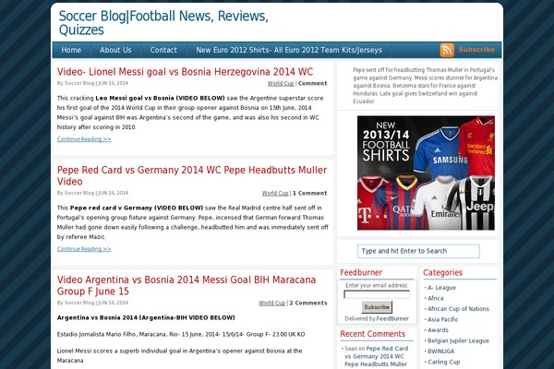Go to the Home menu item
The height and width of the screenshot is (369, 554).
tap(71, 50)
